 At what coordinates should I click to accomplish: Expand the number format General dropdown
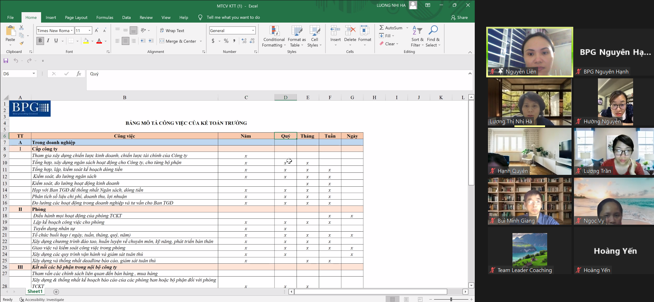coord(253,31)
